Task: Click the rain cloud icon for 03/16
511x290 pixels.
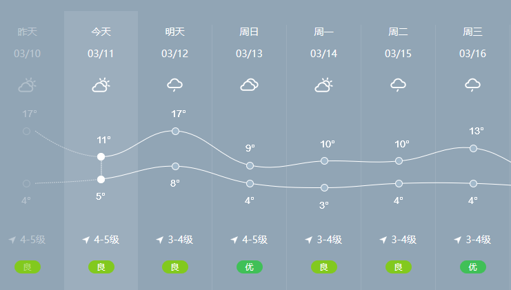Action: [x=472, y=85]
